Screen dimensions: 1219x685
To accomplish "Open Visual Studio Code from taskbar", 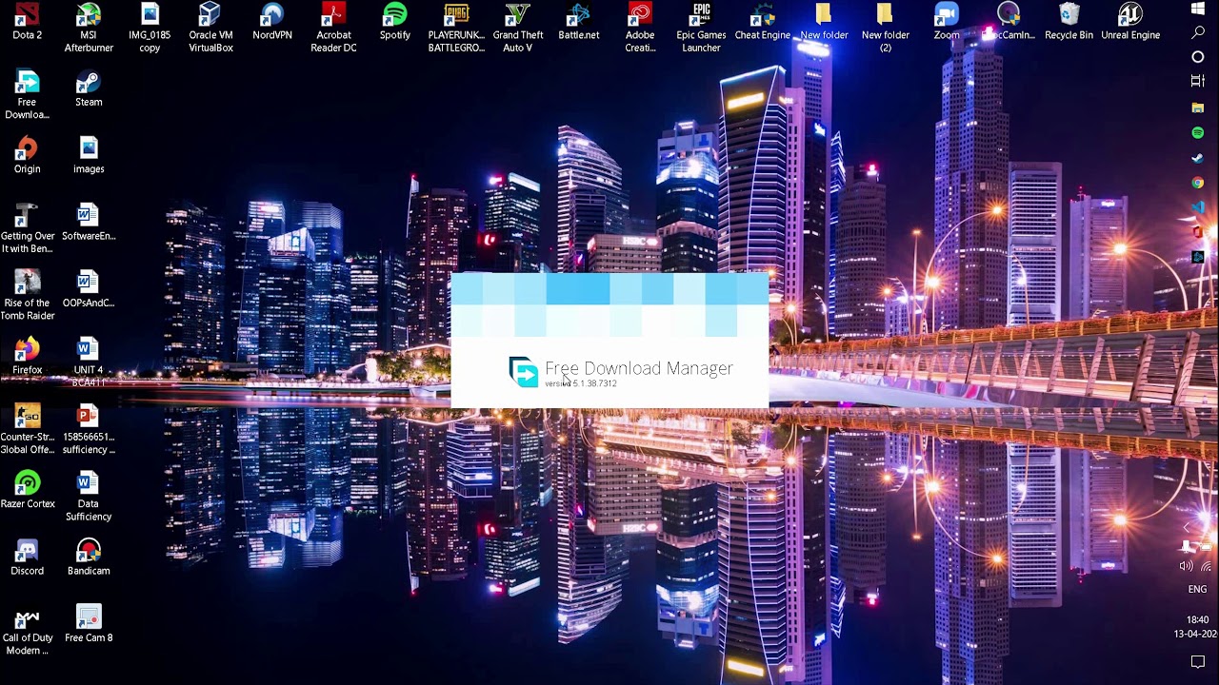I will coord(1198,207).
